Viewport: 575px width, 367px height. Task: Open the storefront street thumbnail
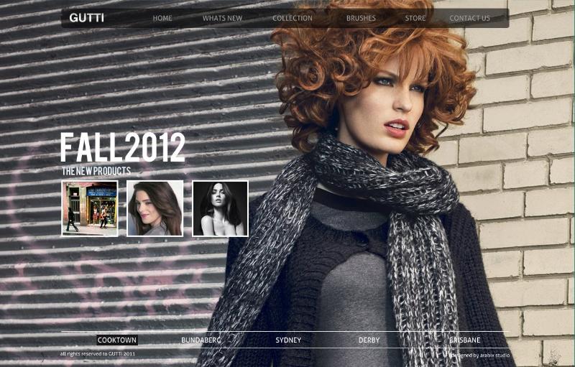(90, 208)
